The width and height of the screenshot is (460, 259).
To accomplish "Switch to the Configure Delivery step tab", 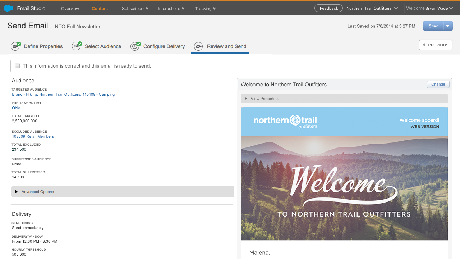I will [158, 46].
